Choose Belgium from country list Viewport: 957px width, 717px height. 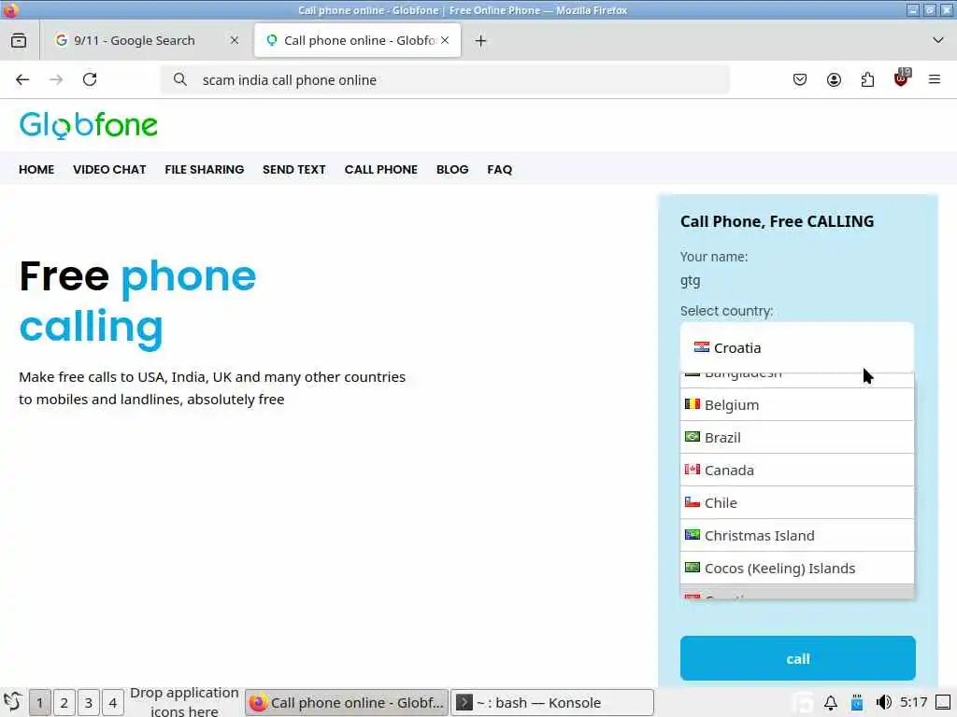[x=797, y=405]
